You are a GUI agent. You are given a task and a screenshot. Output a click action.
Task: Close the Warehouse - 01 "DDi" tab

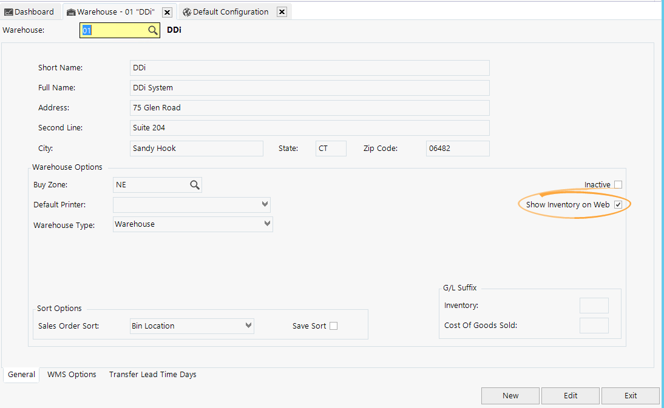pyautogui.click(x=167, y=12)
